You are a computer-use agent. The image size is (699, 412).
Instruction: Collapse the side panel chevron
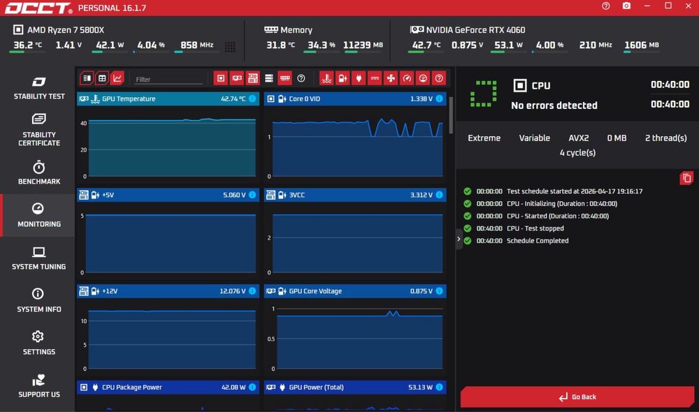click(459, 239)
